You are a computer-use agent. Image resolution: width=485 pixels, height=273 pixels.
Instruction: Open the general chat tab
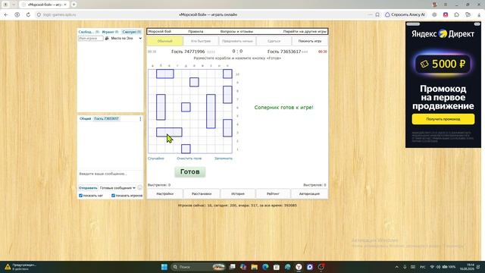(85, 119)
